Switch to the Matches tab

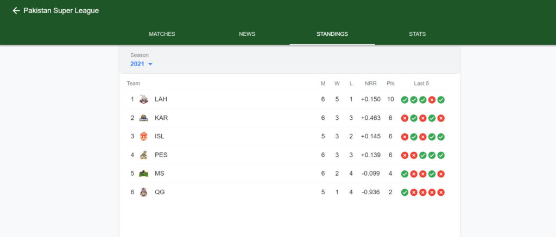(x=162, y=34)
